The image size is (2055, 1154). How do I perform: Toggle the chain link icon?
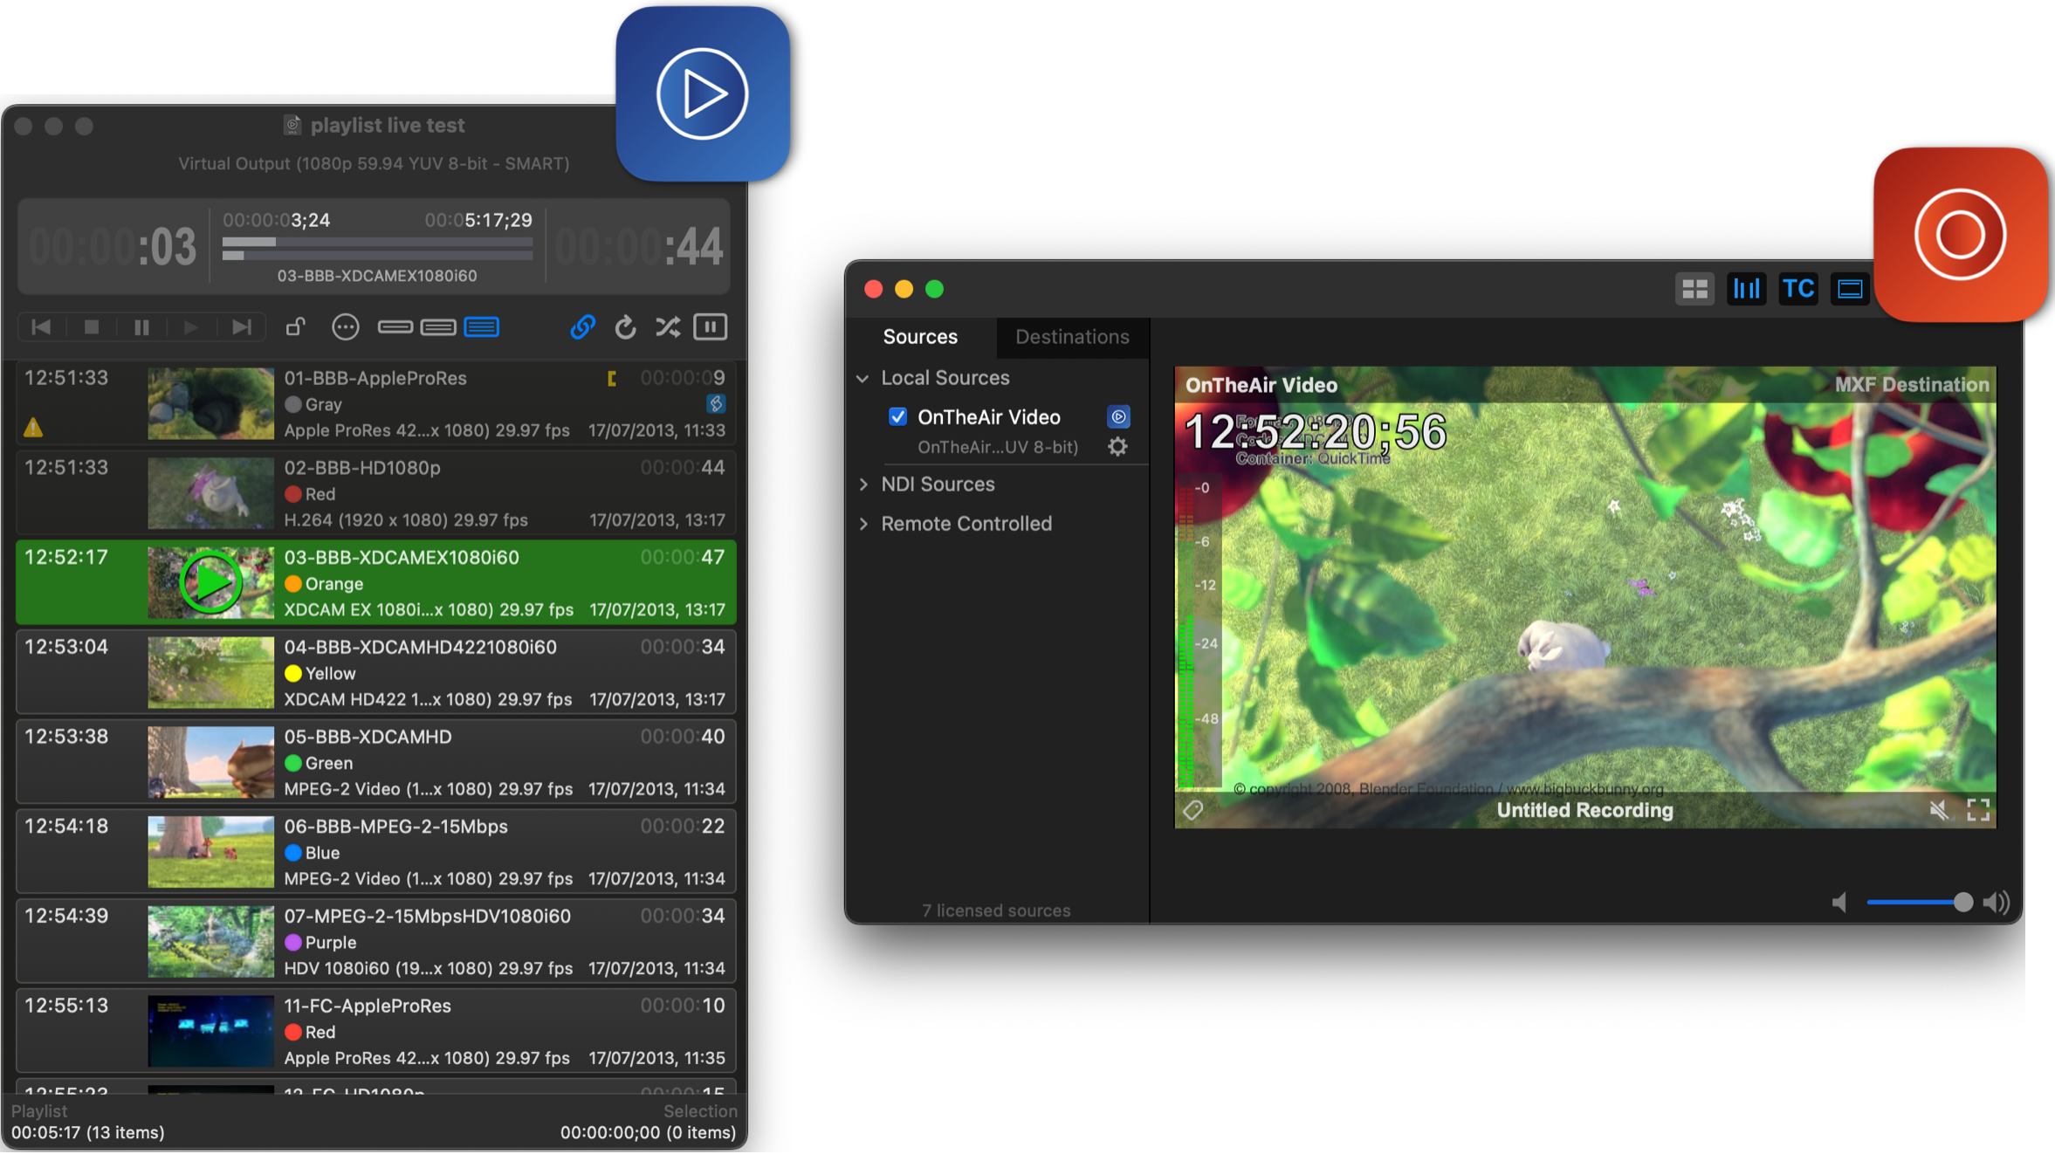pyautogui.click(x=582, y=327)
